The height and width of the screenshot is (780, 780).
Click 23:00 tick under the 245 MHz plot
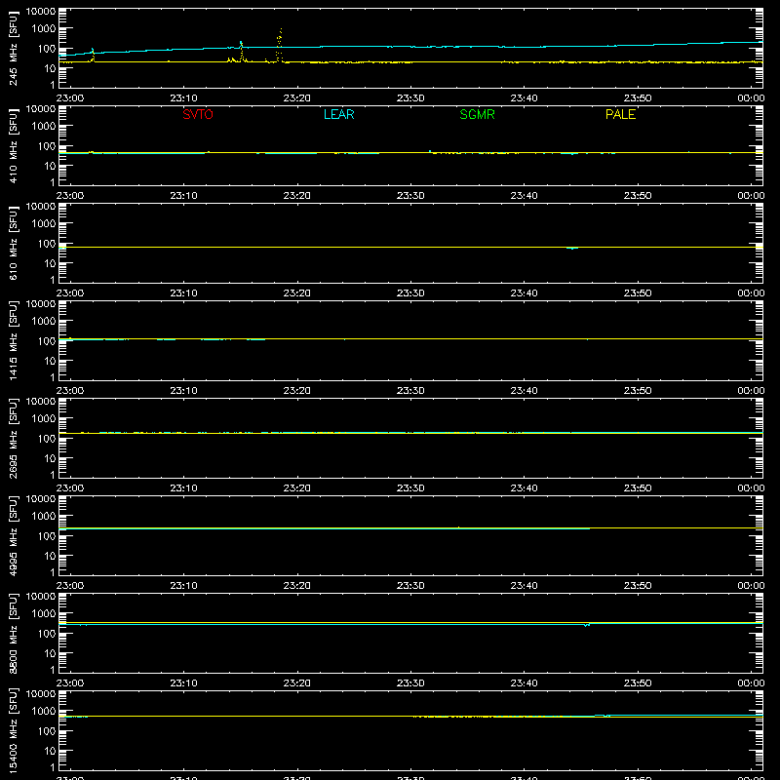[x=70, y=98]
